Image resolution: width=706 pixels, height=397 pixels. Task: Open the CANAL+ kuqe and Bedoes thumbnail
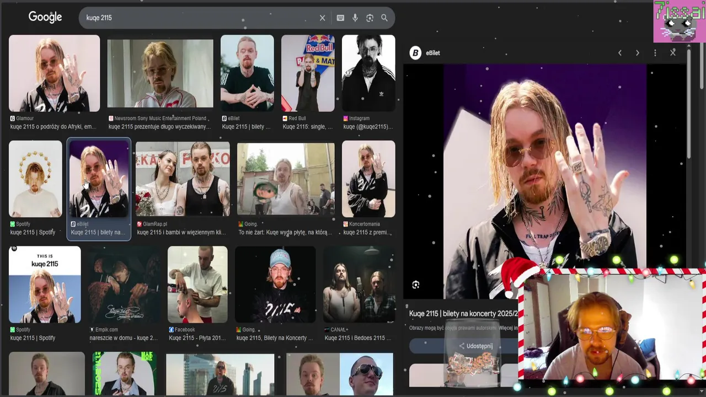tap(359, 285)
